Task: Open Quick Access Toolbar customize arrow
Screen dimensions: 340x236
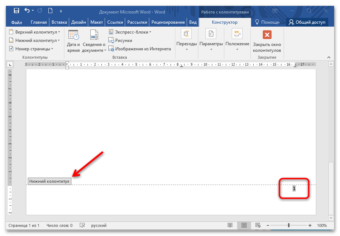Action: 61,11
